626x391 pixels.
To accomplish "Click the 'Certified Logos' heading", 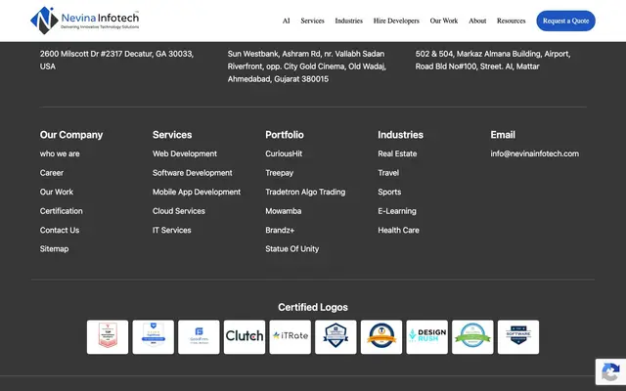I will pyautogui.click(x=313, y=307).
